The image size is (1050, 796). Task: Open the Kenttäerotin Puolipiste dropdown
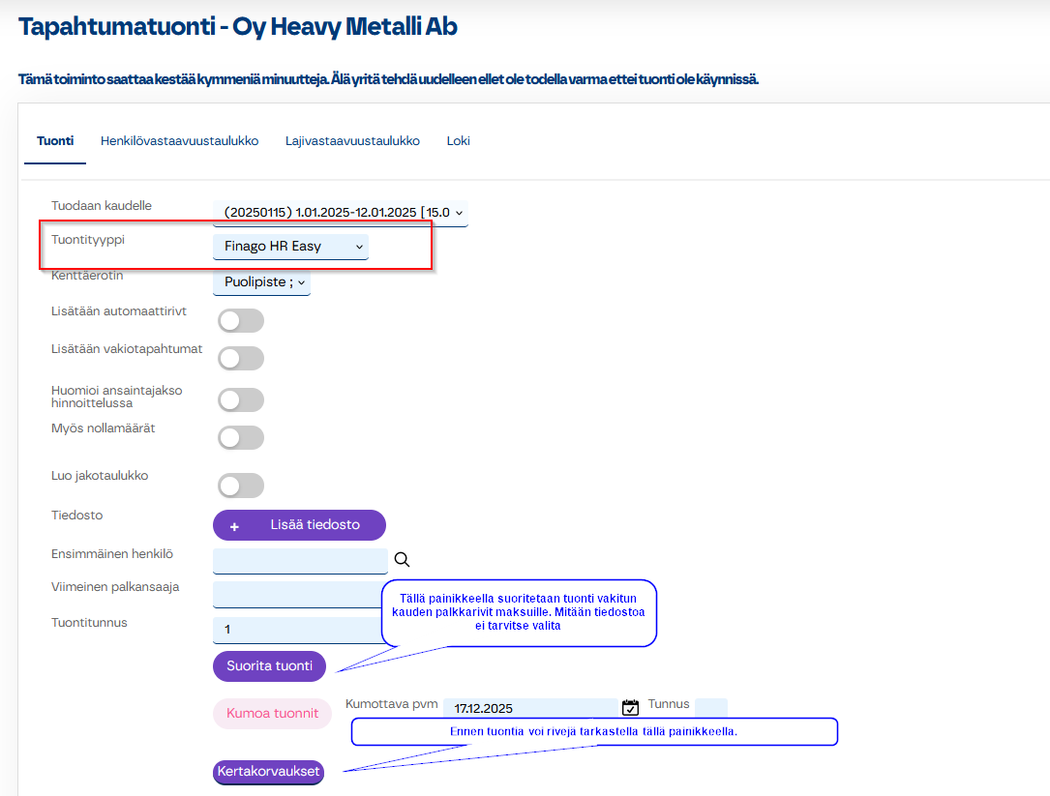tap(261, 282)
